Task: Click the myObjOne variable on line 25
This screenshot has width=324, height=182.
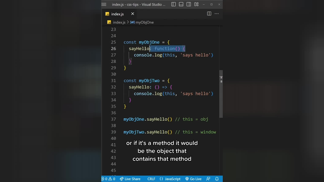Action: click(x=149, y=42)
